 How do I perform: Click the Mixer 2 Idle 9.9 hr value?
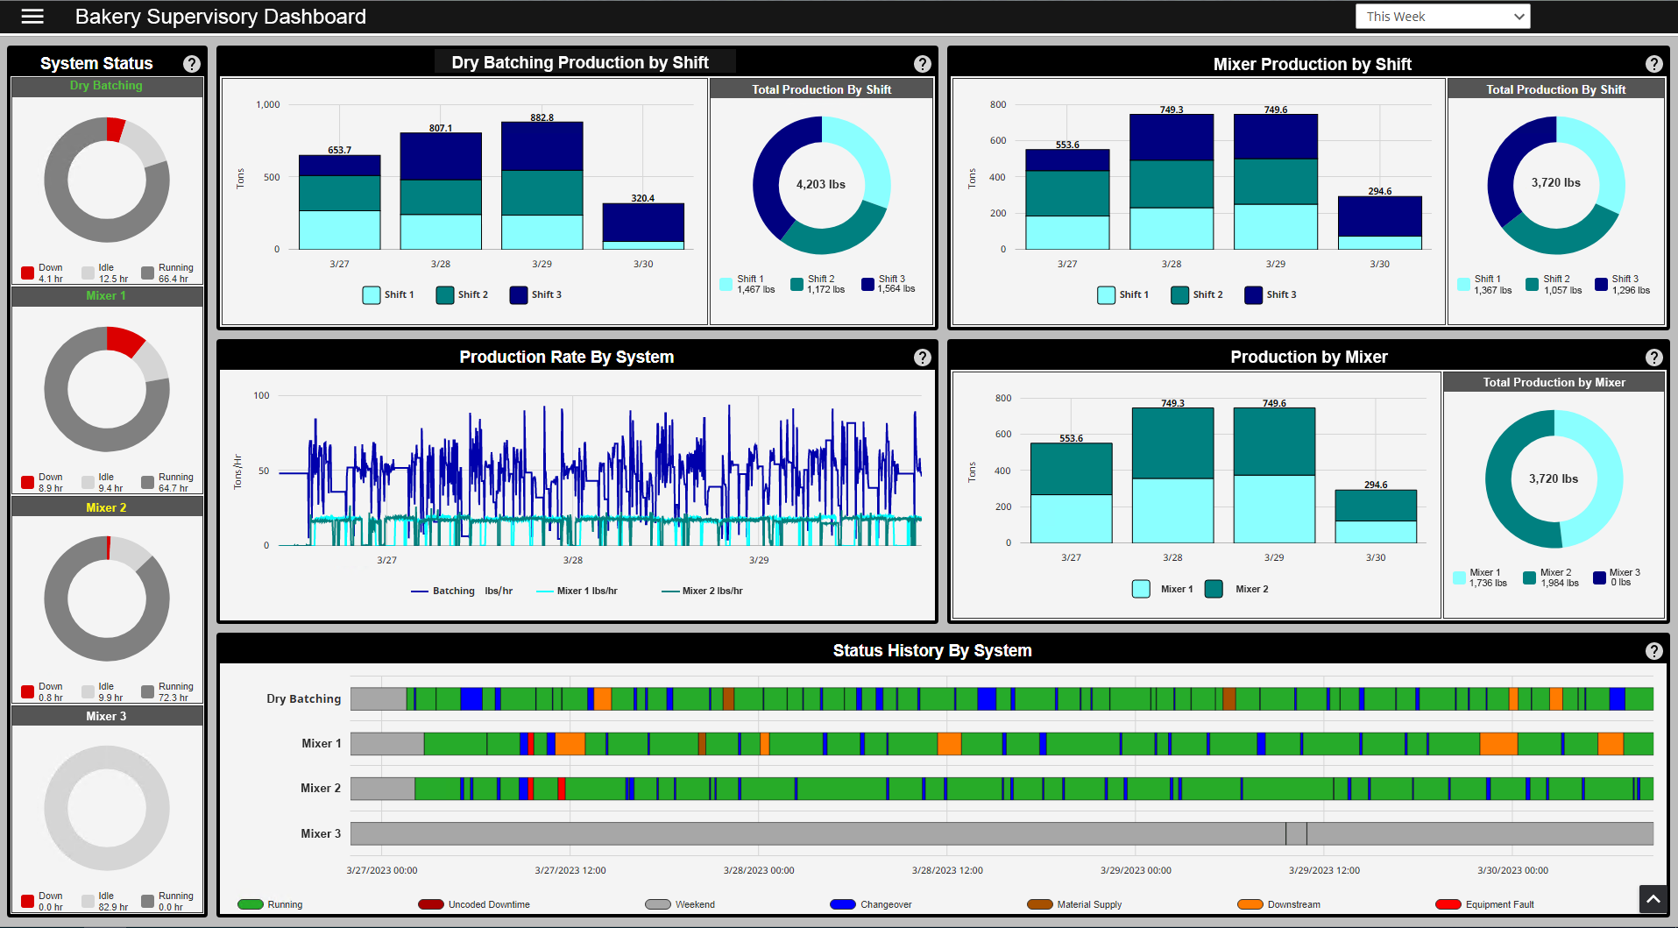coord(110,698)
